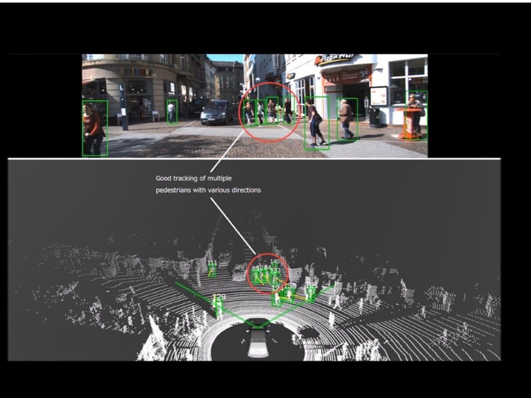531x398 pixels.
Task: Click the ego vehicle model in the LiDAR view
Action: point(257,342)
